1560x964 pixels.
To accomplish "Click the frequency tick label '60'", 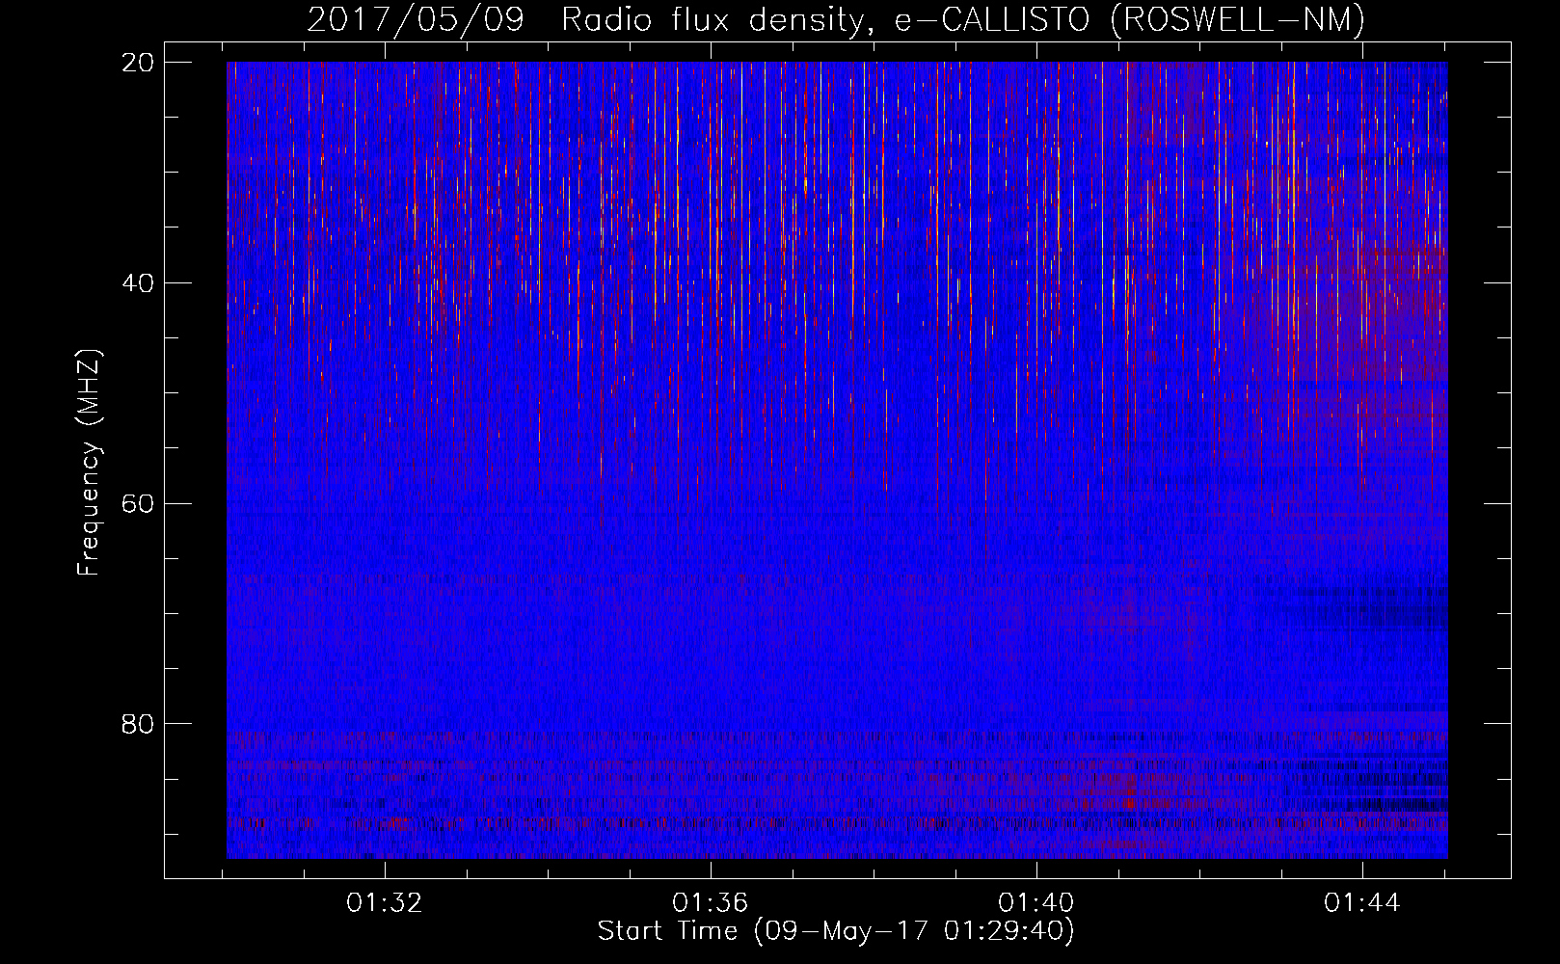I will pyautogui.click(x=138, y=504).
